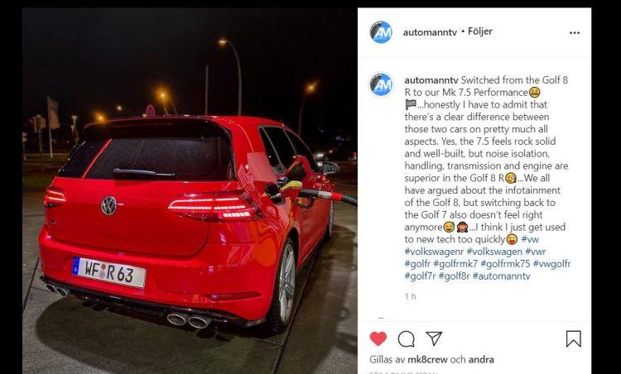Save post with bookmark icon
The width and height of the screenshot is (621, 374).
tap(573, 339)
